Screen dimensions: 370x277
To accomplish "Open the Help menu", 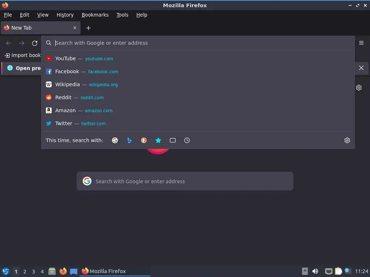I will pos(142,15).
